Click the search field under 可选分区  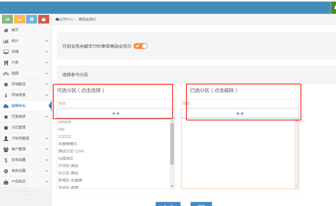(x=115, y=103)
